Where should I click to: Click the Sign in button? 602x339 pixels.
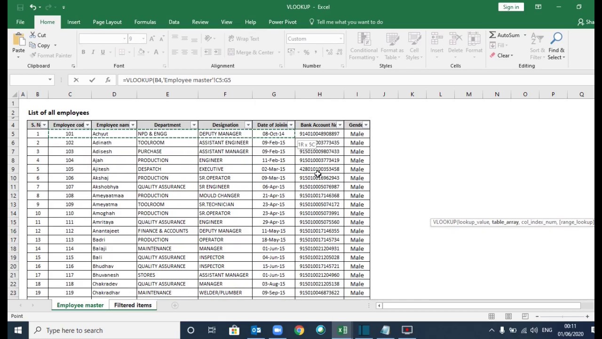pos(511,7)
